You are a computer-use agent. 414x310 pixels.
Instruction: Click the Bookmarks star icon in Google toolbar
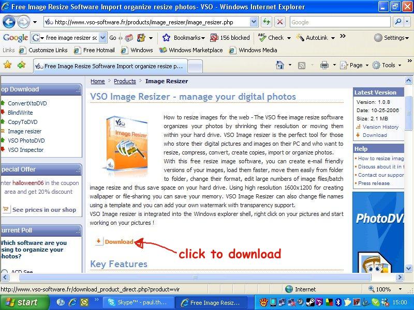pos(166,38)
